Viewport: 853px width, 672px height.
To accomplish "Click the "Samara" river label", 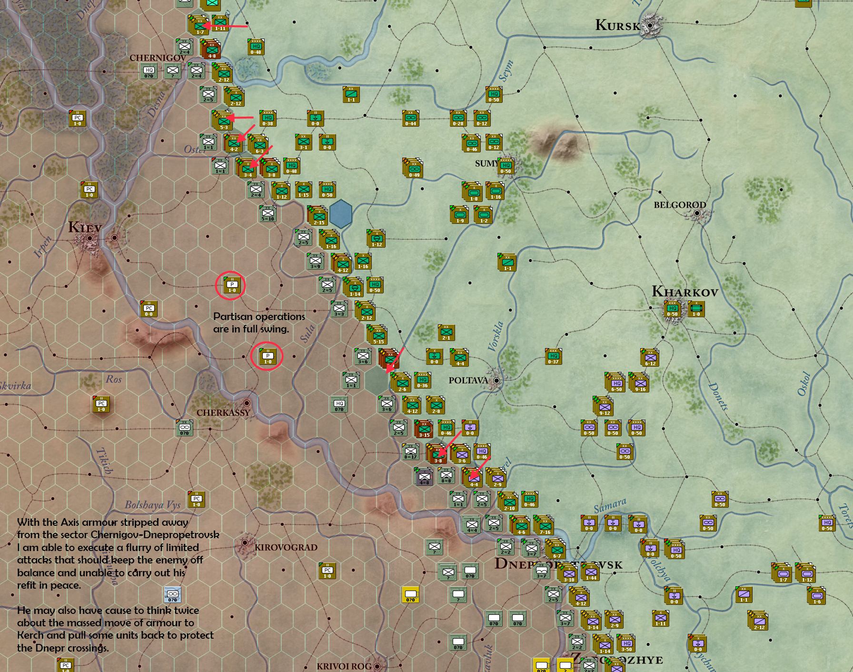I will pos(611,506).
